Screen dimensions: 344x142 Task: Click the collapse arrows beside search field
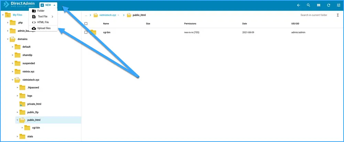click(338, 15)
